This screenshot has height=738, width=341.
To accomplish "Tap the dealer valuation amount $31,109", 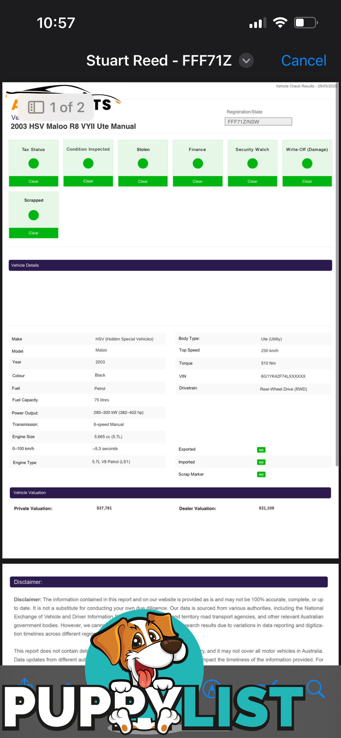I will click(267, 508).
